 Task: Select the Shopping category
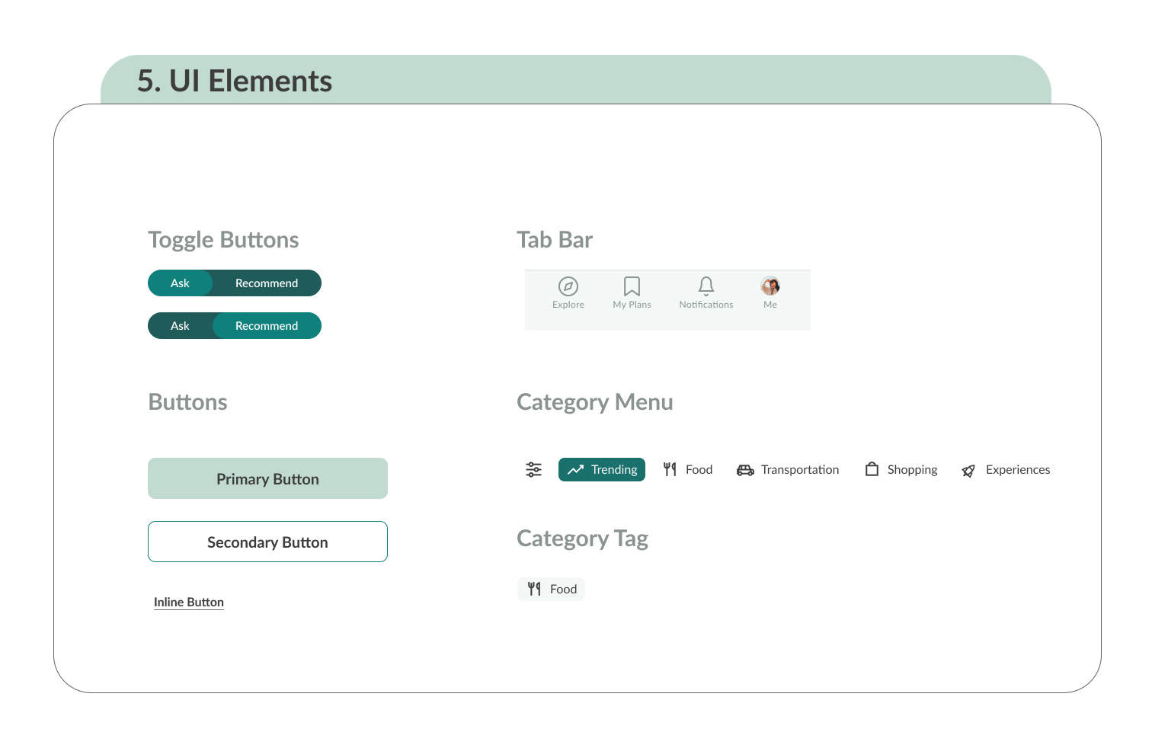[x=901, y=469]
